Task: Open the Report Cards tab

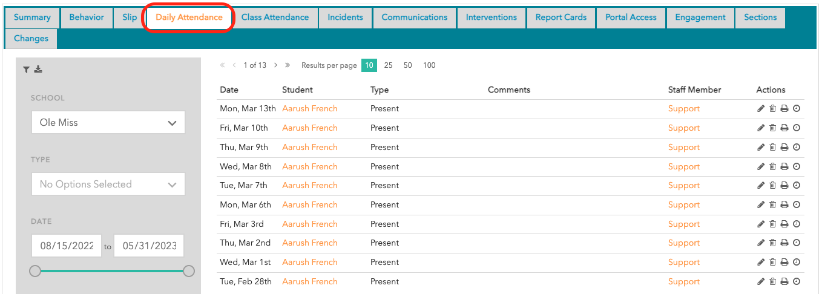Action: tap(561, 18)
